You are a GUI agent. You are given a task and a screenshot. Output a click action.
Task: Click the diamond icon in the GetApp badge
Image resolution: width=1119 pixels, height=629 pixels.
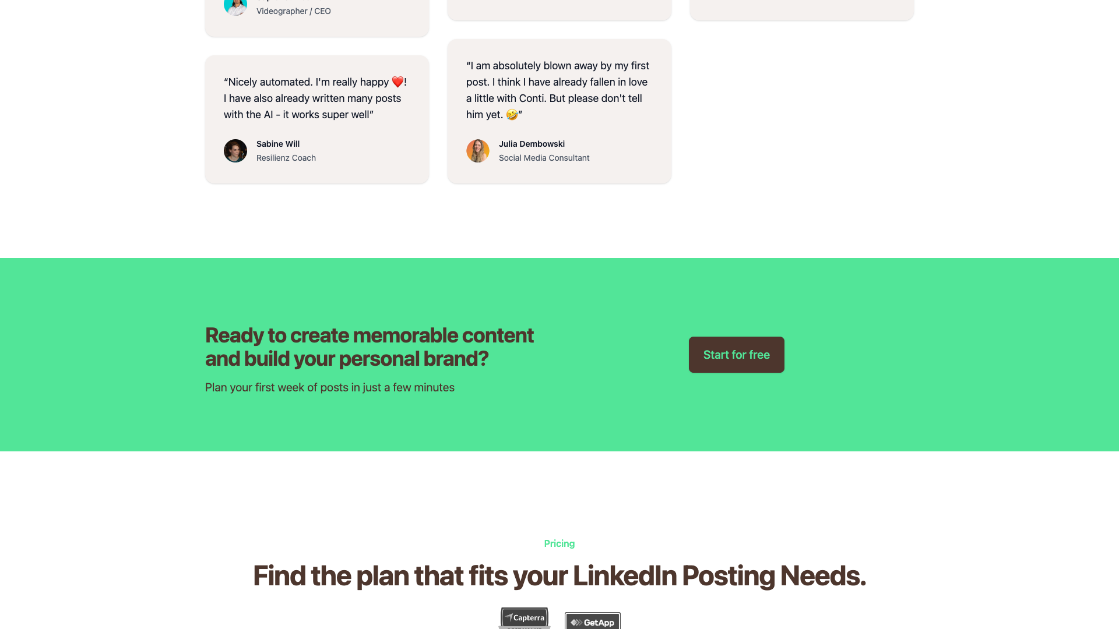[x=574, y=622]
